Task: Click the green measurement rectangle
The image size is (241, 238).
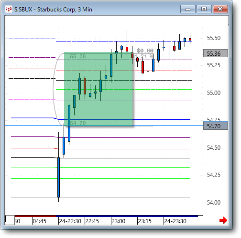Action: 99,89
